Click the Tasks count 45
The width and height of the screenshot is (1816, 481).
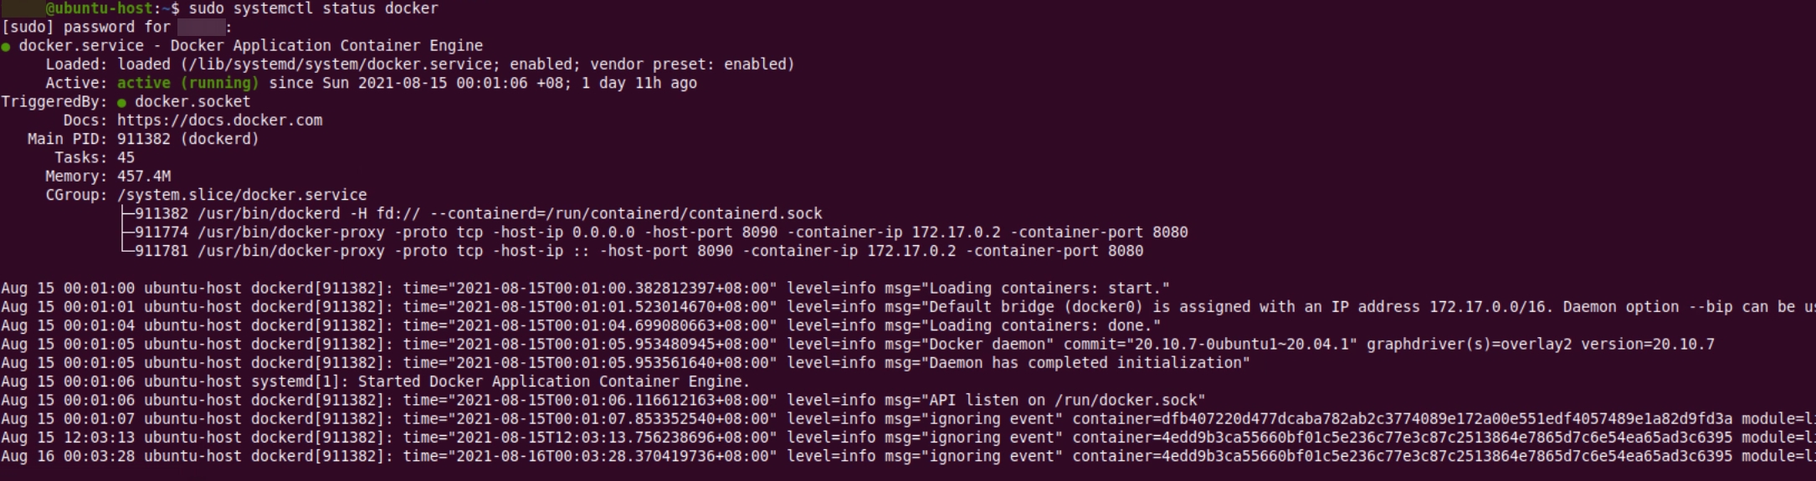pyautogui.click(x=126, y=157)
